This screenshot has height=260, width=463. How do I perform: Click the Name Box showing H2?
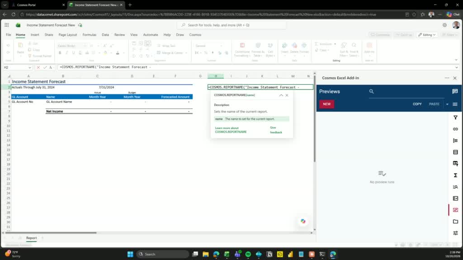pos(15,68)
